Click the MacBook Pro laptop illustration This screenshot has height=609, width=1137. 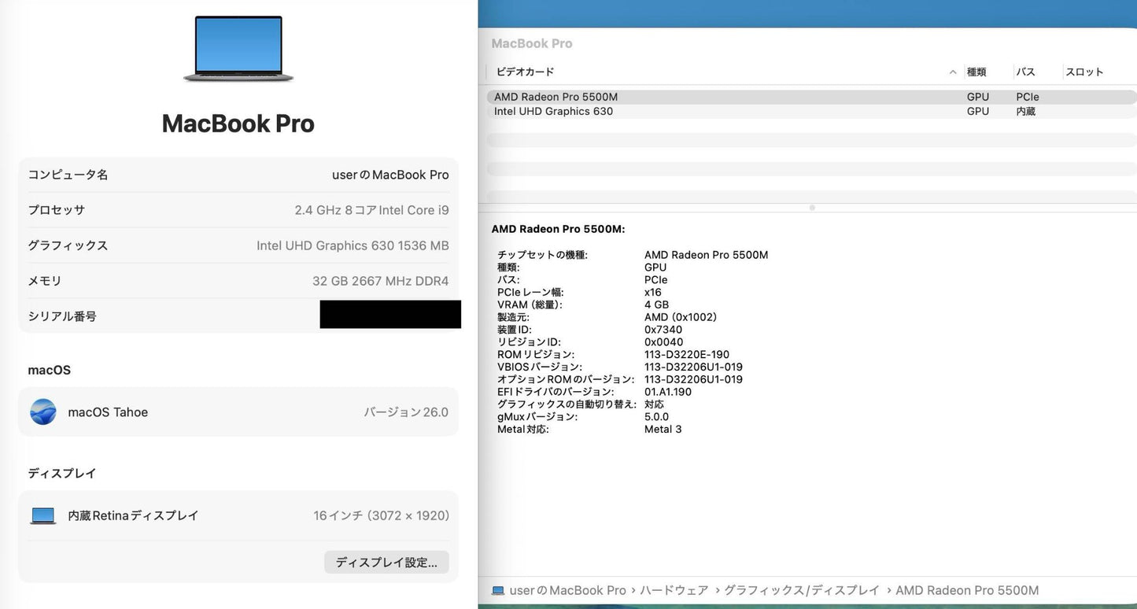238,47
